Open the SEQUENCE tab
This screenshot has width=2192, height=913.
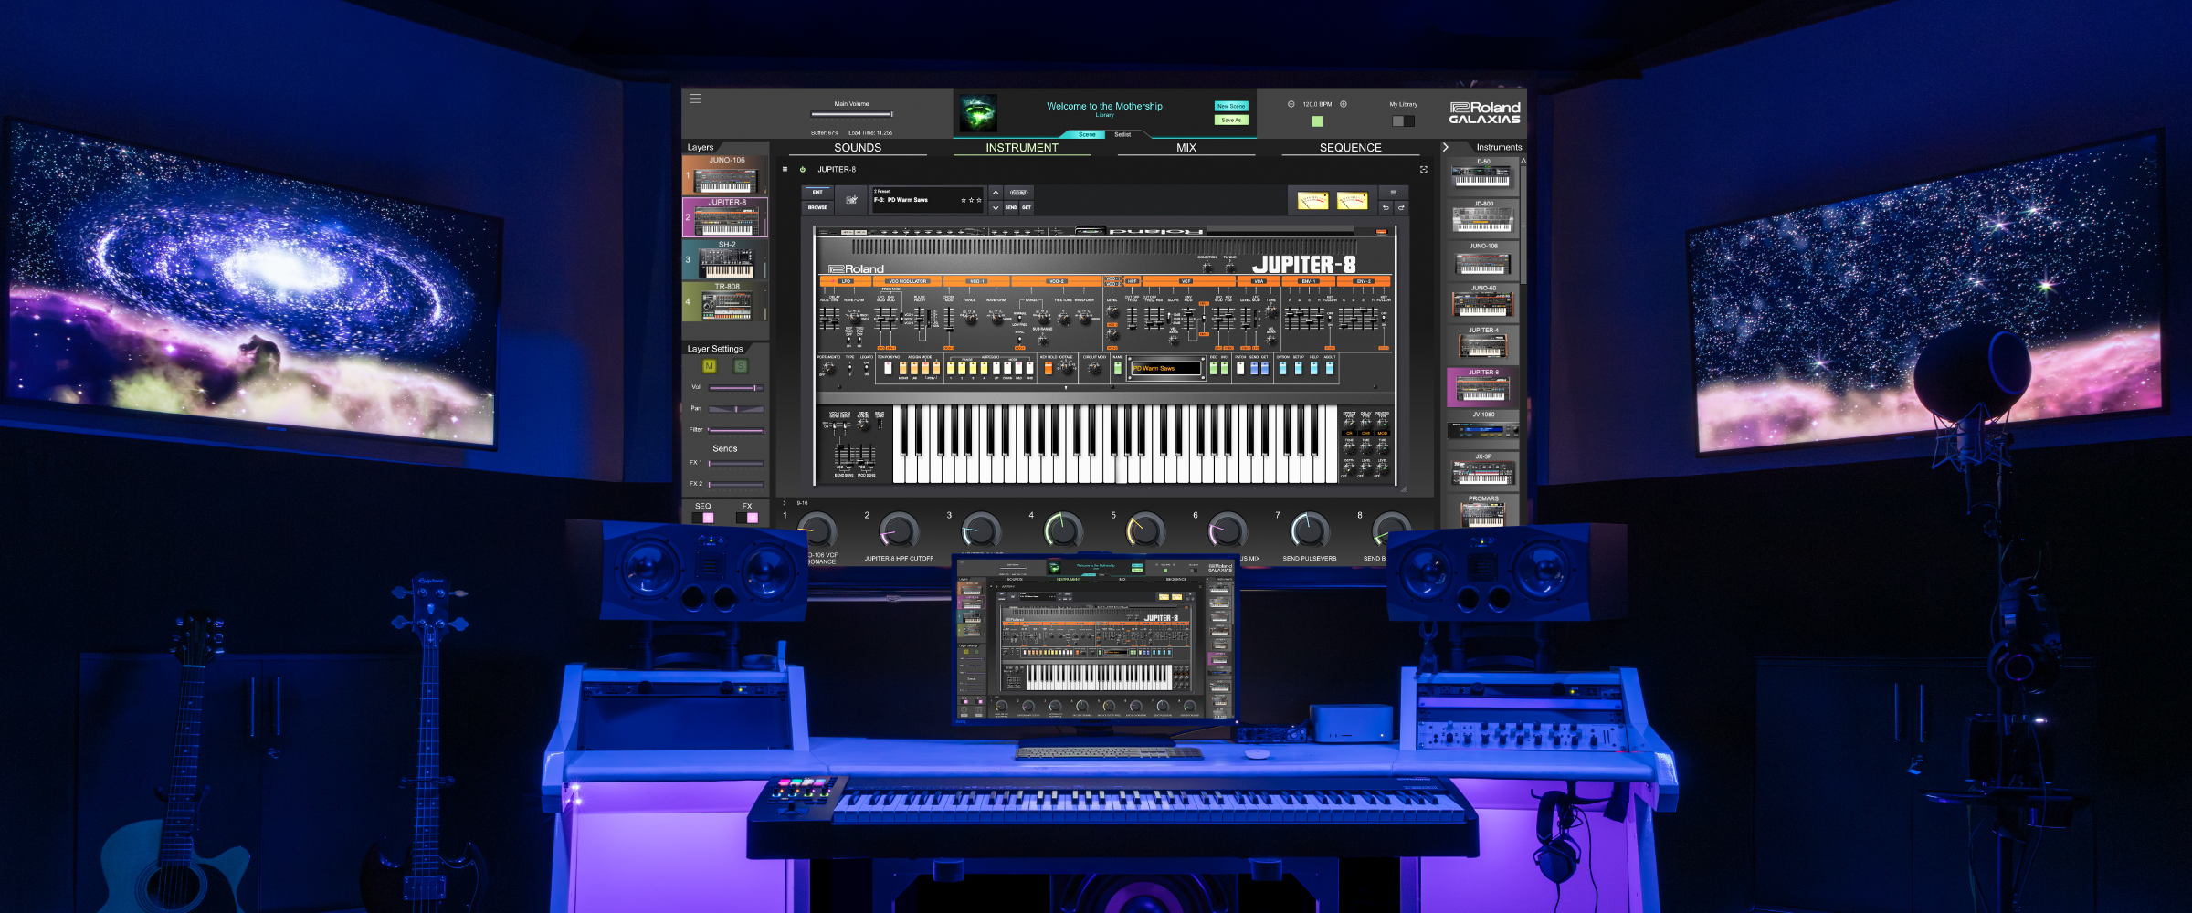(x=1351, y=147)
